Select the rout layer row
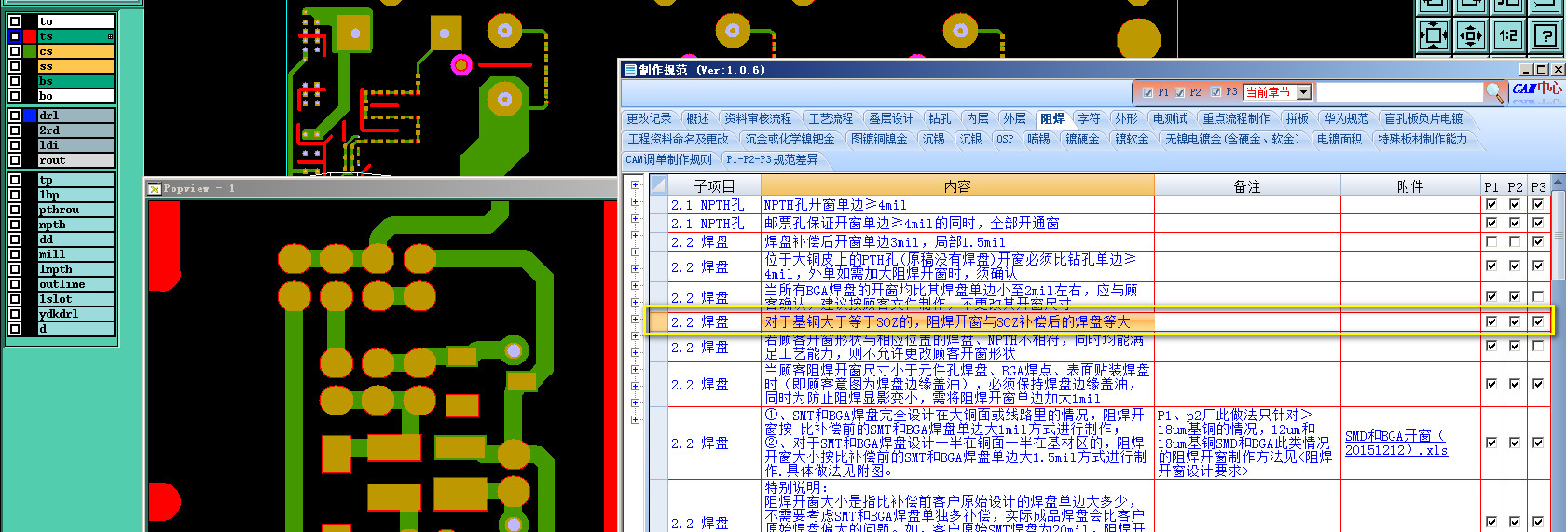Screen dimensions: 1566x532 pyautogui.click(x=76, y=160)
